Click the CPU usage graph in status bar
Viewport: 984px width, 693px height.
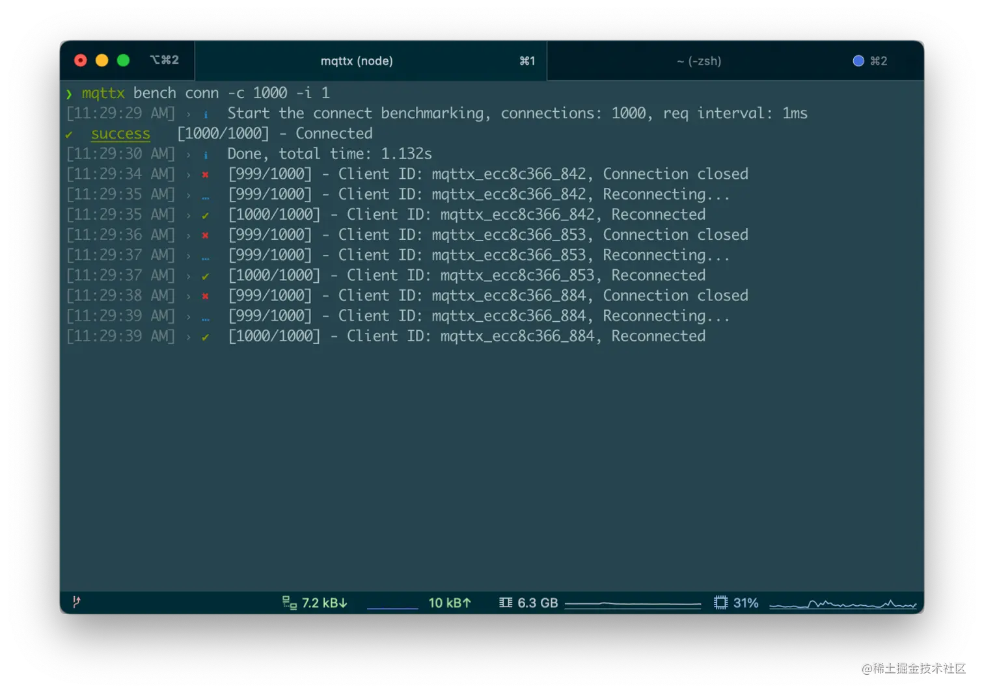coord(843,605)
